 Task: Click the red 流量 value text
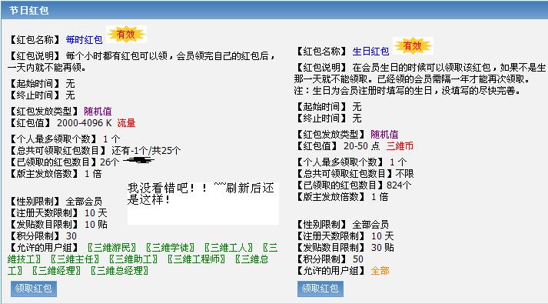click(x=126, y=123)
